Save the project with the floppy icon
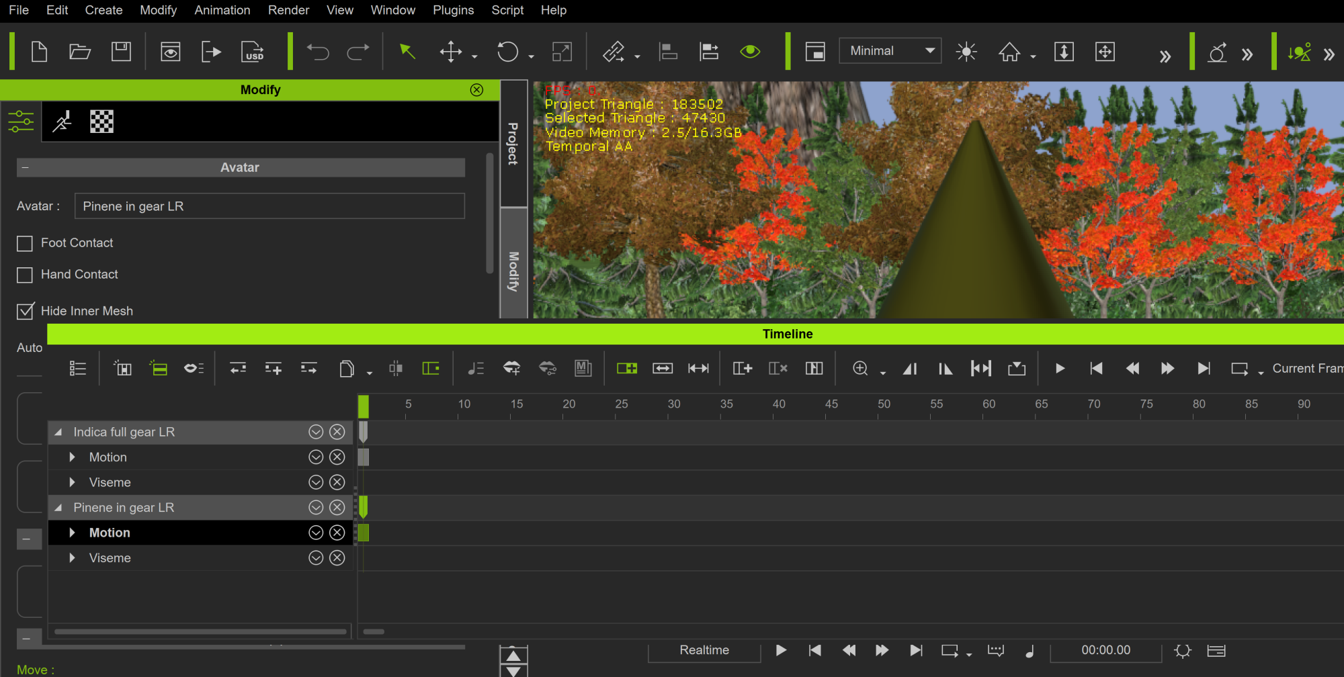The image size is (1344, 677). tap(121, 52)
